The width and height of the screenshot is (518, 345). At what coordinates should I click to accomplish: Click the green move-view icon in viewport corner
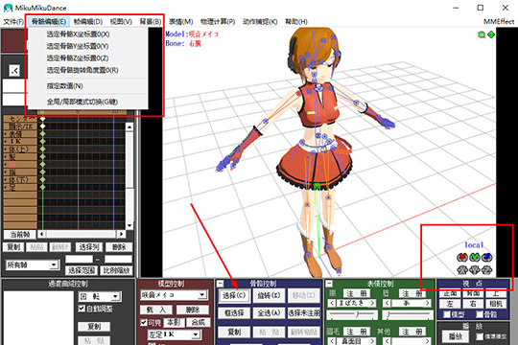click(x=491, y=34)
